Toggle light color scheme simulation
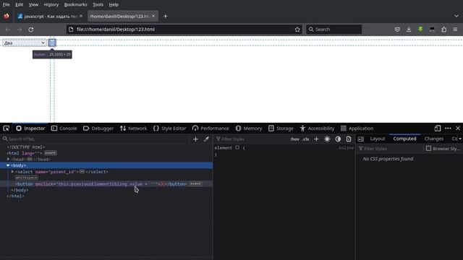Screen dimensions: 463x260 pyautogui.click(x=327, y=139)
